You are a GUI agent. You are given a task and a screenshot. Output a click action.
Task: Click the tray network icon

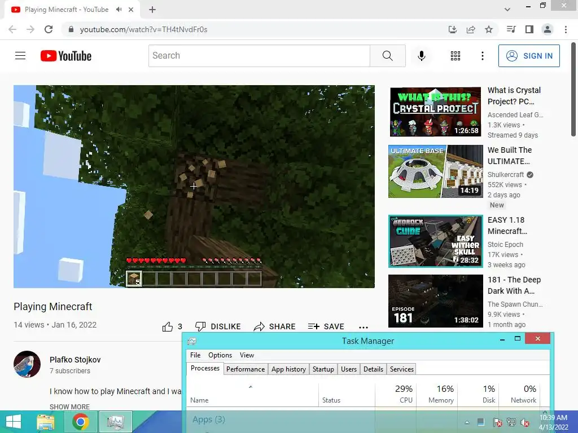click(511, 422)
